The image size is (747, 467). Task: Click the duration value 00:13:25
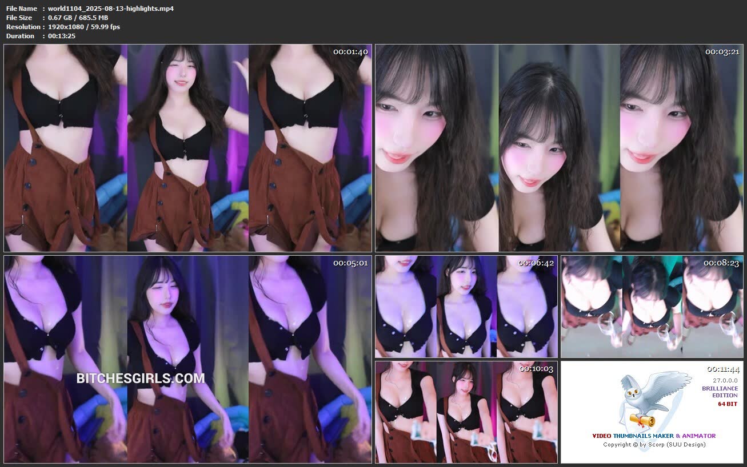point(62,36)
